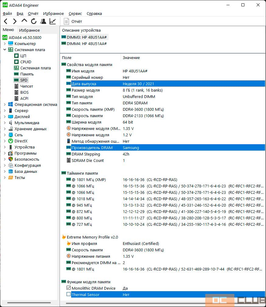Open the Избранное menu in menu bar
This screenshot has width=266, height=307.
coord(54,13)
